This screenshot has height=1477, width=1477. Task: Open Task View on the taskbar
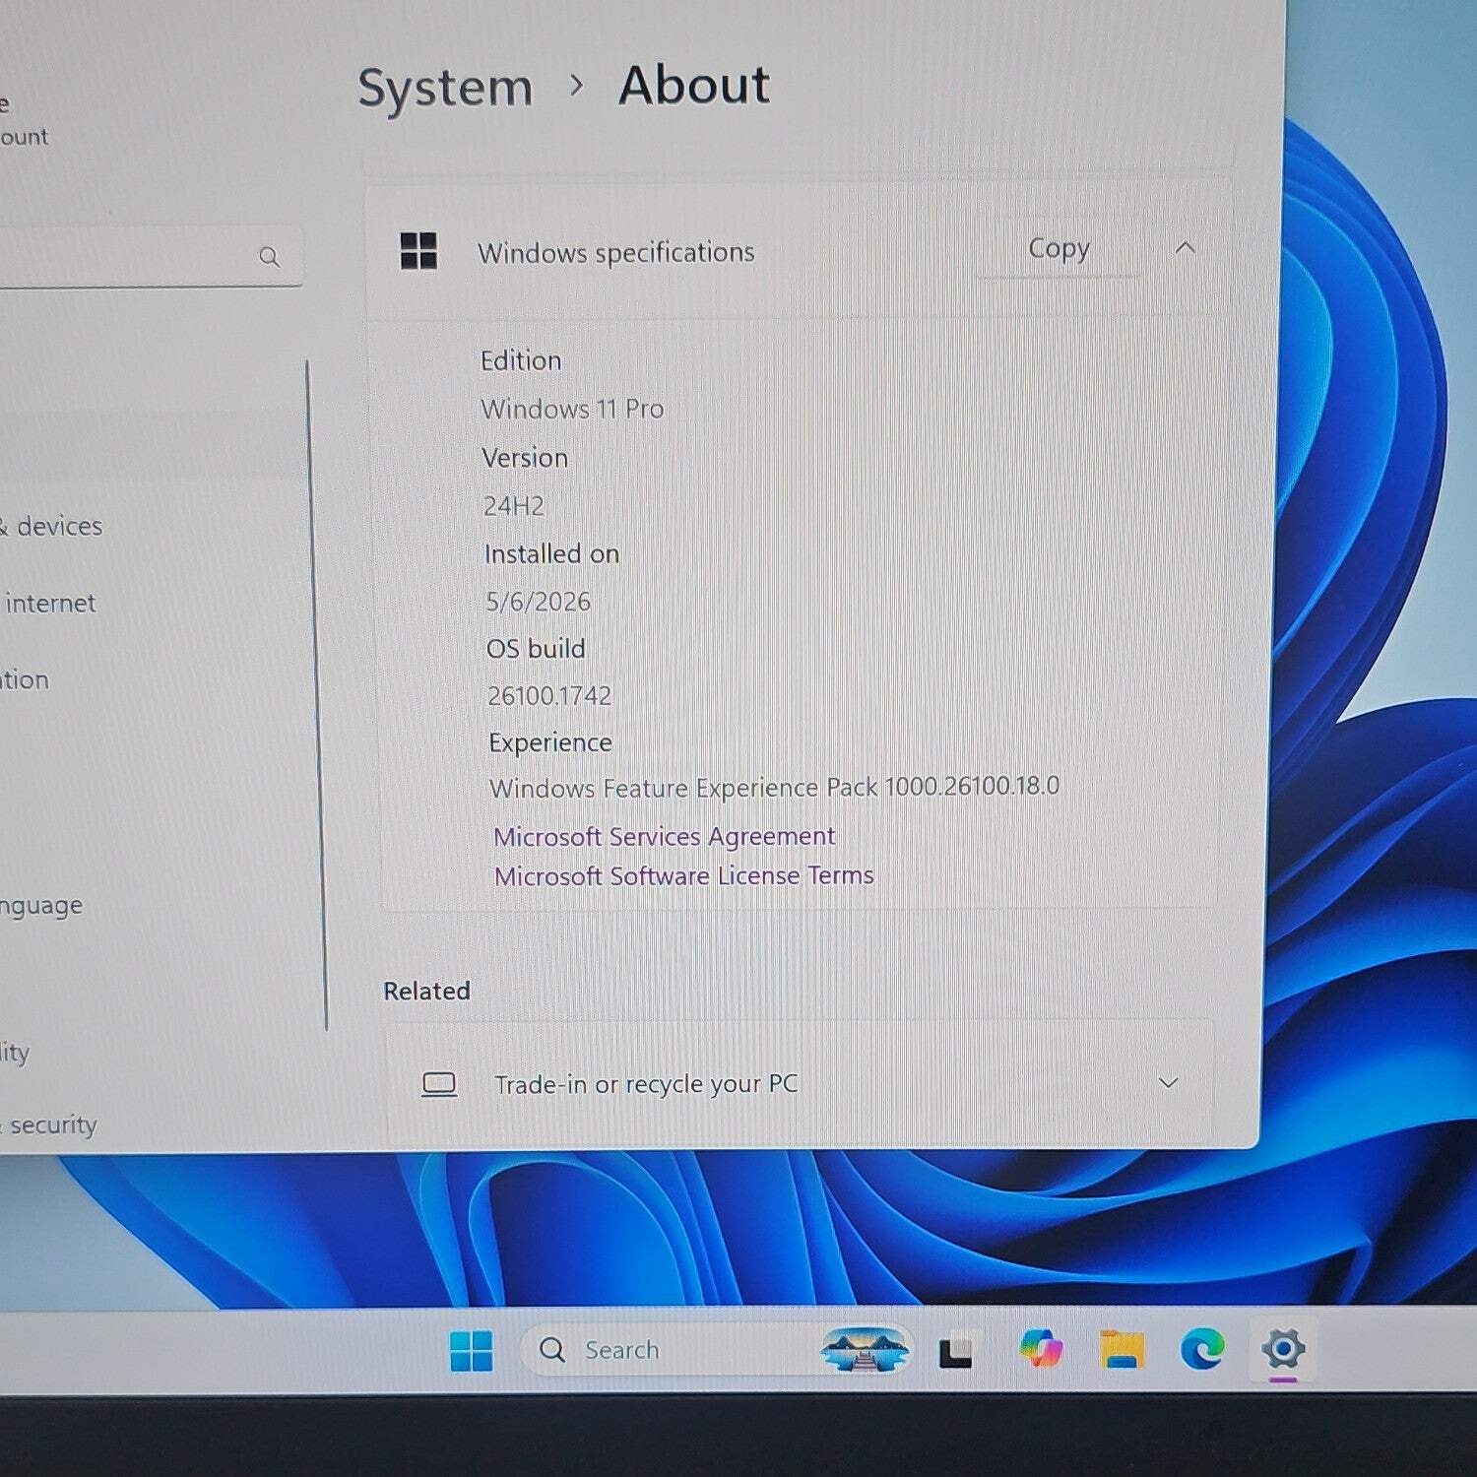[x=955, y=1351]
